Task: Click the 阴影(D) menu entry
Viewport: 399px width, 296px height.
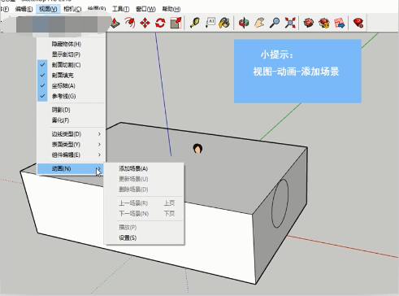Action: click(72, 110)
